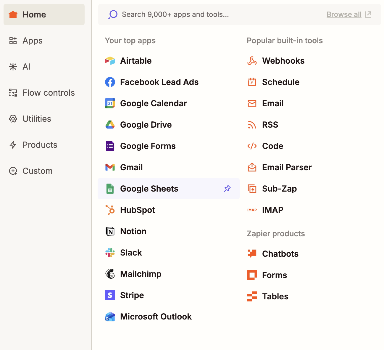The height and width of the screenshot is (350, 384).
Task: Choose the IMAP label
Action: (273, 210)
